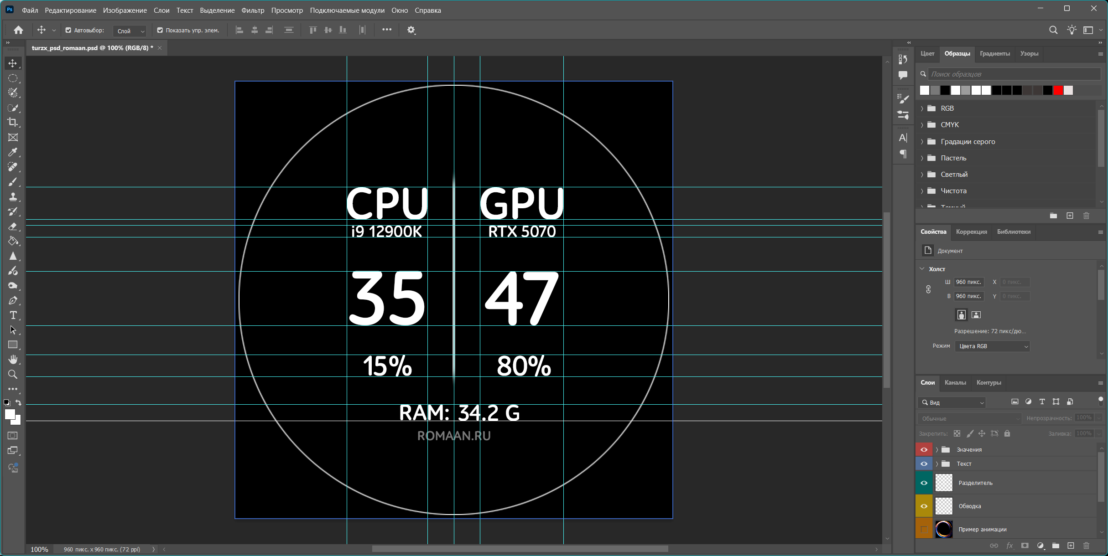
Task: Switch to the Каналы tab
Action: [955, 383]
